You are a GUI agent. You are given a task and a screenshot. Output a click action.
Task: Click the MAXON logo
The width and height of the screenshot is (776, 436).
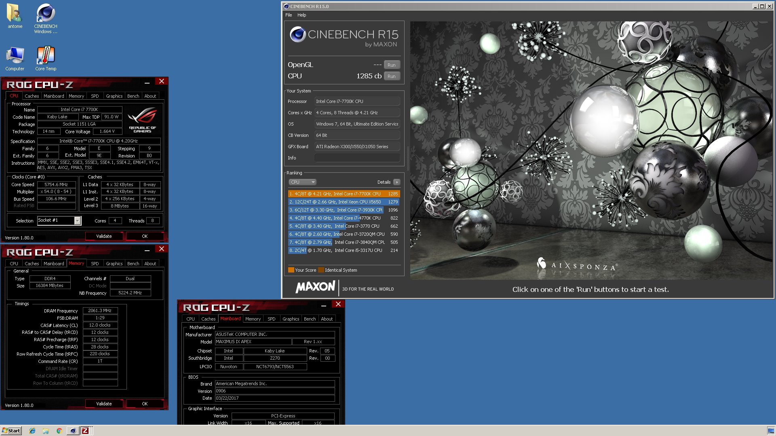coord(316,287)
